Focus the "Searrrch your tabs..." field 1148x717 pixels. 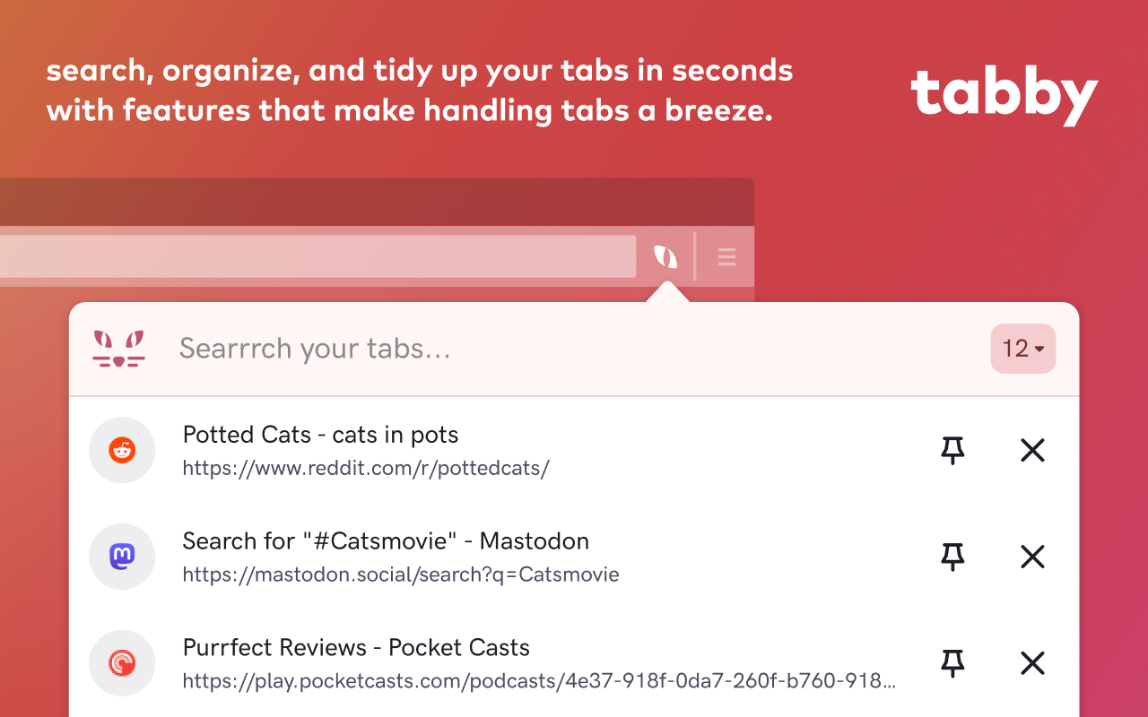538,349
